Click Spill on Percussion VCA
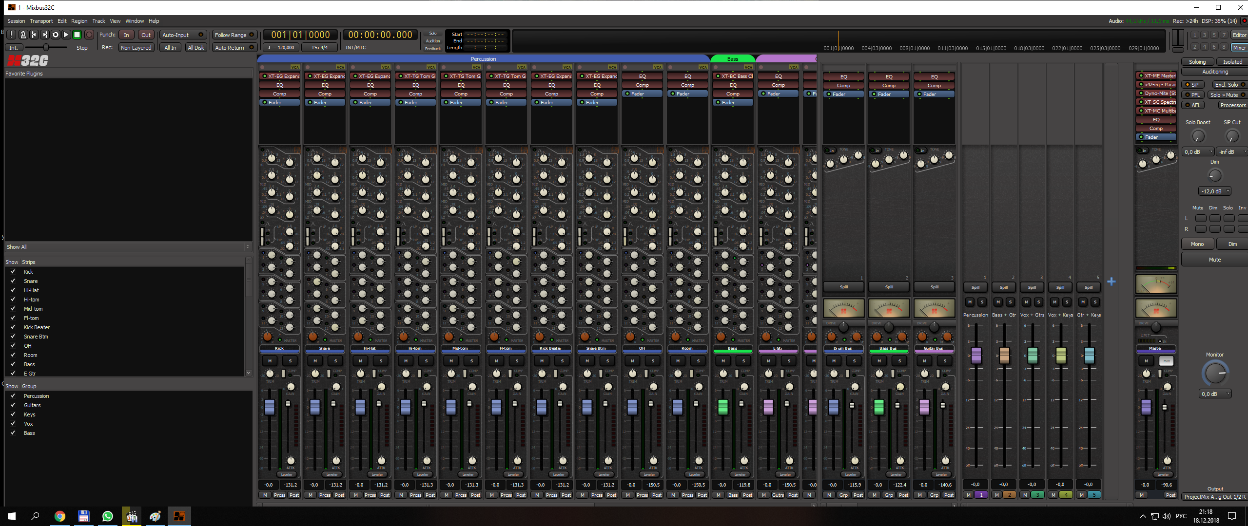The width and height of the screenshot is (1248, 526). (975, 287)
